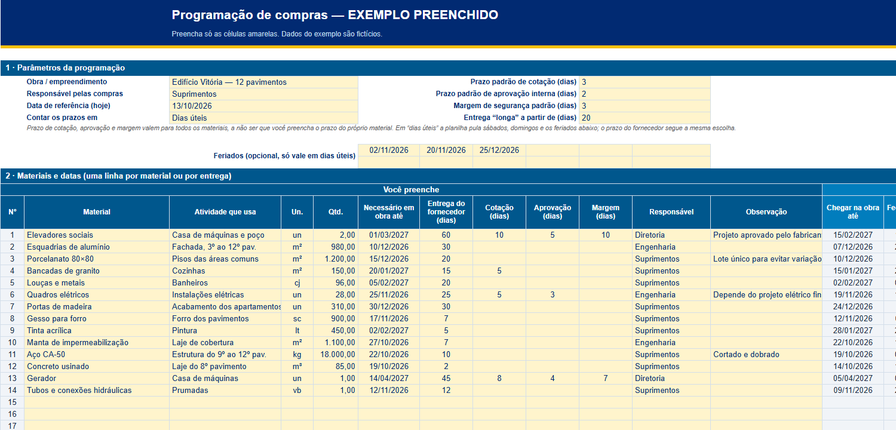Click the Quadros elétricos material cell
Screen dimensions: 896x430
(97, 294)
